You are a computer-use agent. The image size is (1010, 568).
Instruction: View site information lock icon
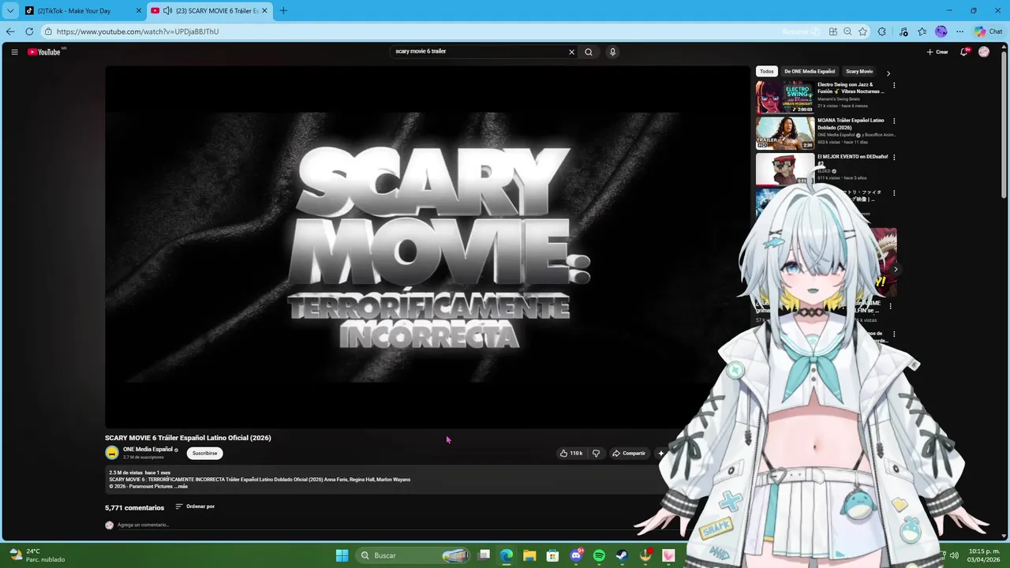click(x=48, y=32)
